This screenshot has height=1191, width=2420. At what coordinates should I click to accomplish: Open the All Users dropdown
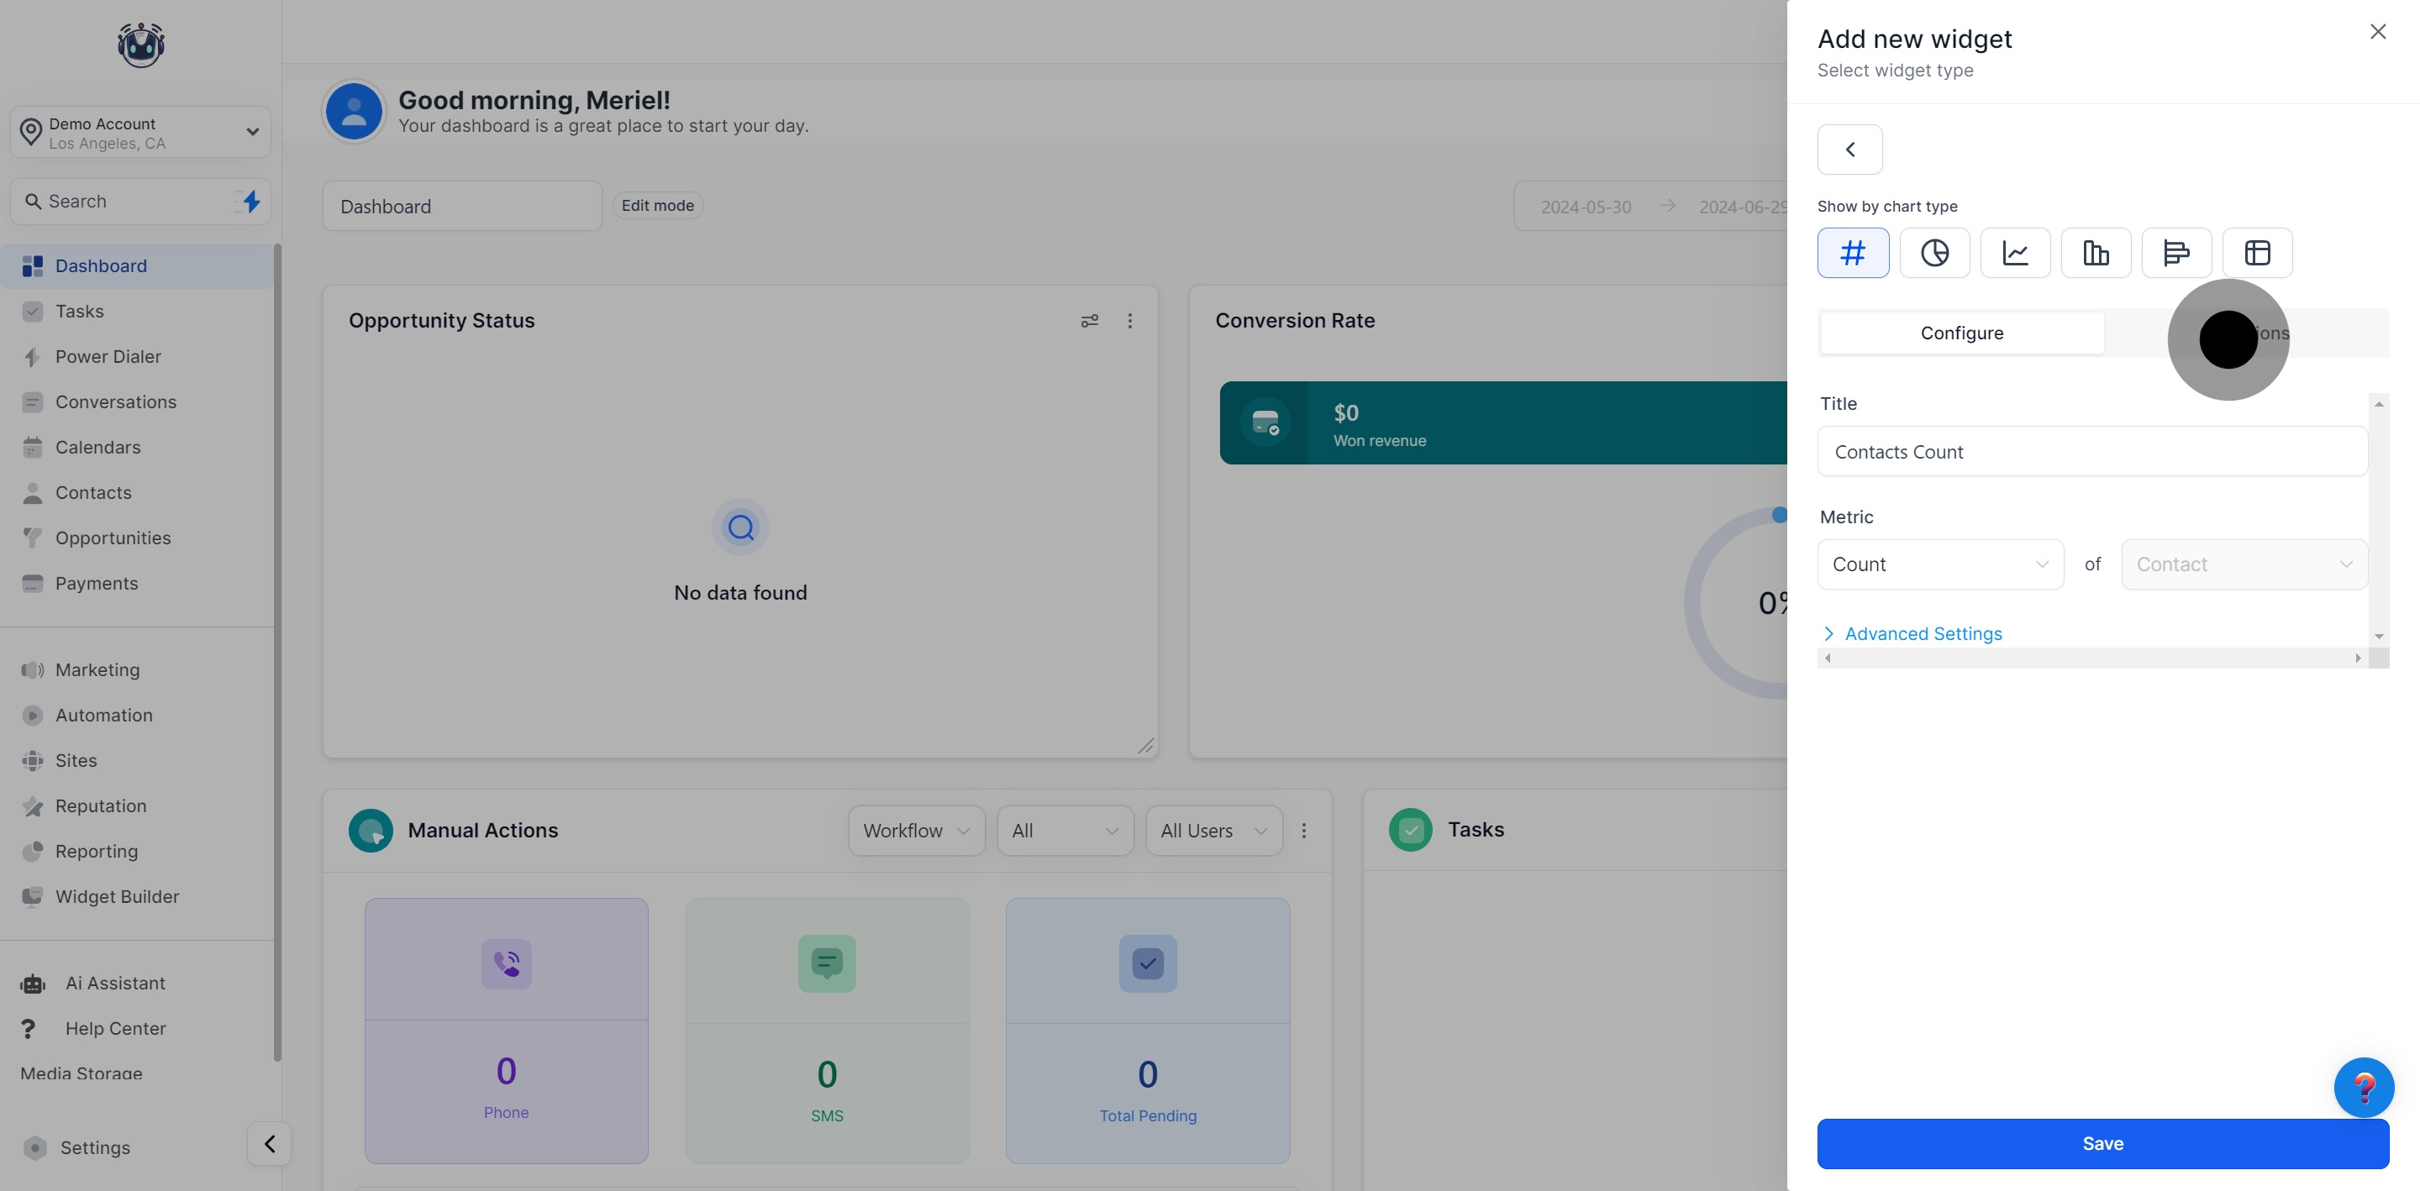(1213, 832)
